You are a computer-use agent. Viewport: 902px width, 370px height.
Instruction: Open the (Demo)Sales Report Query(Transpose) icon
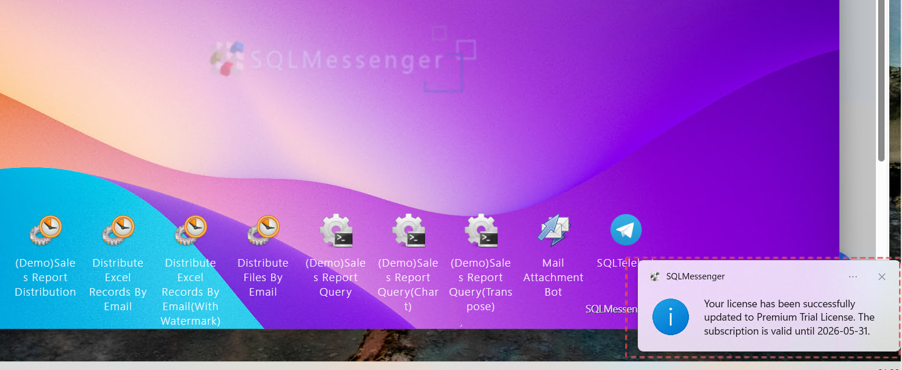coord(481,231)
